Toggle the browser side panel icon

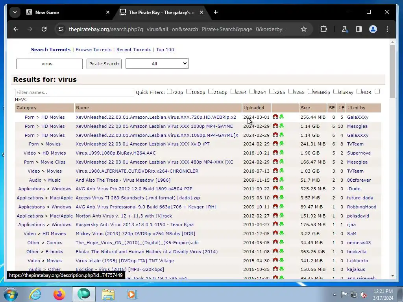pos(359,29)
